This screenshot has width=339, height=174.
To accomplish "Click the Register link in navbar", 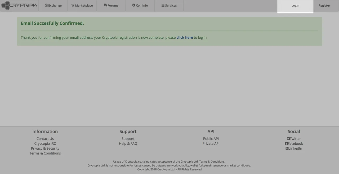I will click(324, 6).
